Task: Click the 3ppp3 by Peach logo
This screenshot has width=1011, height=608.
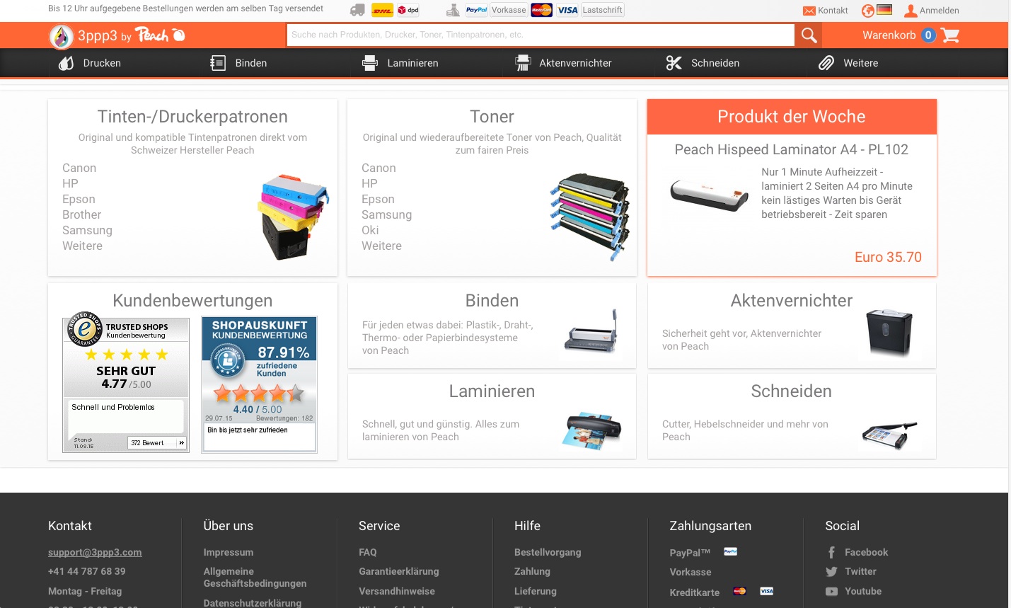Action: (117, 36)
